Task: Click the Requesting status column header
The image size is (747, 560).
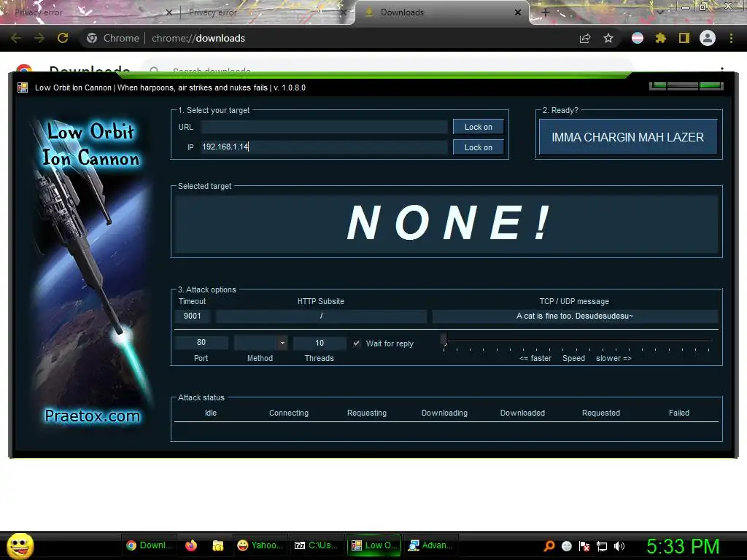Action: click(367, 413)
